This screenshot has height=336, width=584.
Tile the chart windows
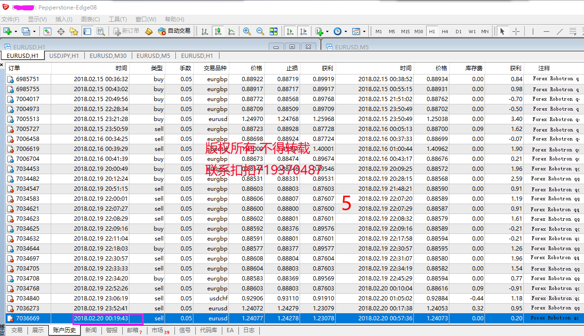tap(274, 31)
